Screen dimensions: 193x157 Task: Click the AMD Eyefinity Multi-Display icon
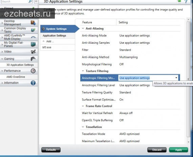coord(33,37)
